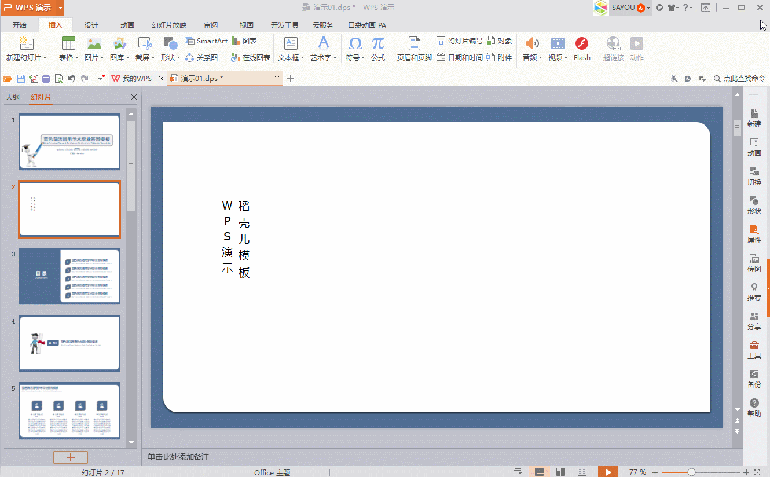This screenshot has height=477, width=770.
Task: Expand the 表格 dropdown arrow
Action: [77, 58]
